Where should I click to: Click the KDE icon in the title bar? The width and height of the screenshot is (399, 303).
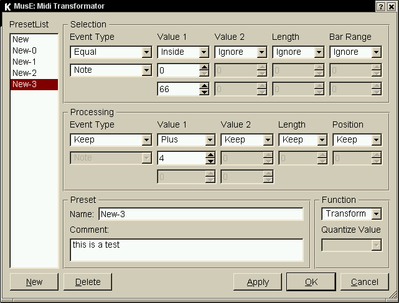7,6
